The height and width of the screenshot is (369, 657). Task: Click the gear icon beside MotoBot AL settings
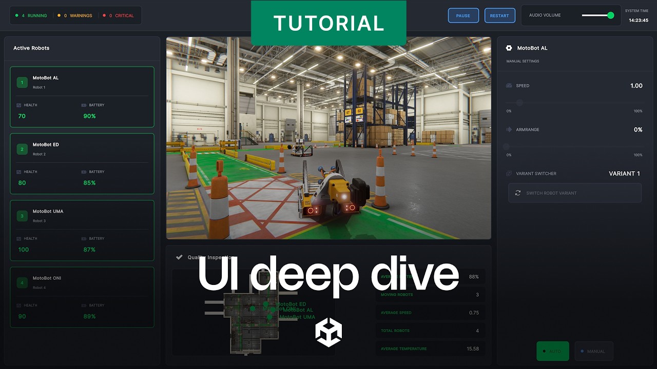tap(509, 48)
